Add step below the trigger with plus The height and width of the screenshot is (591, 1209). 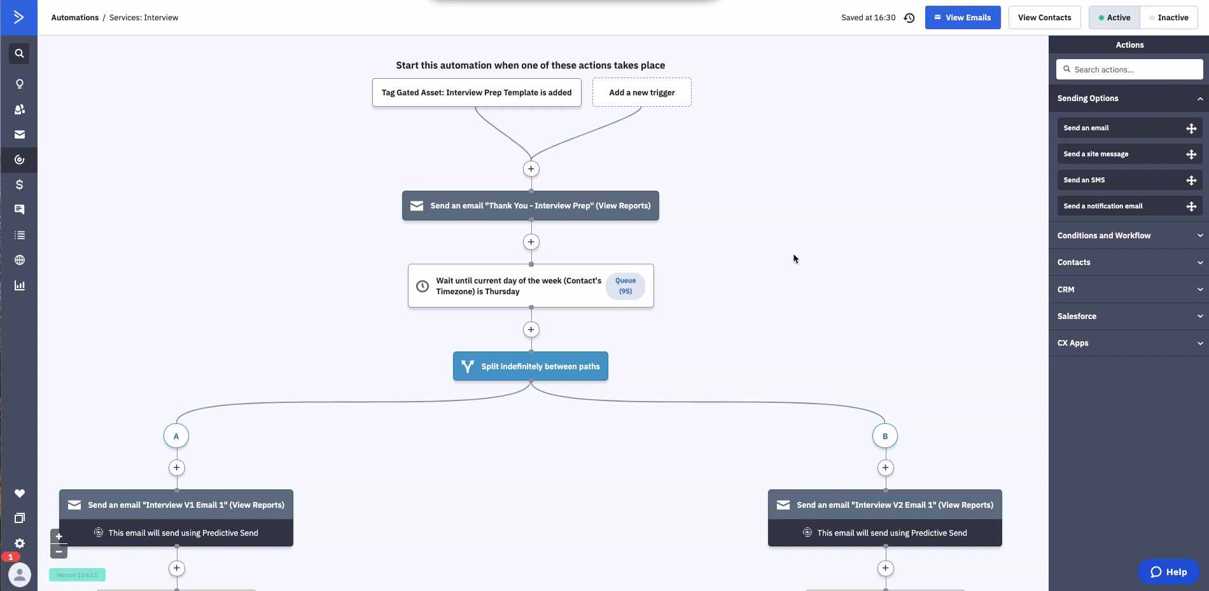(x=531, y=169)
